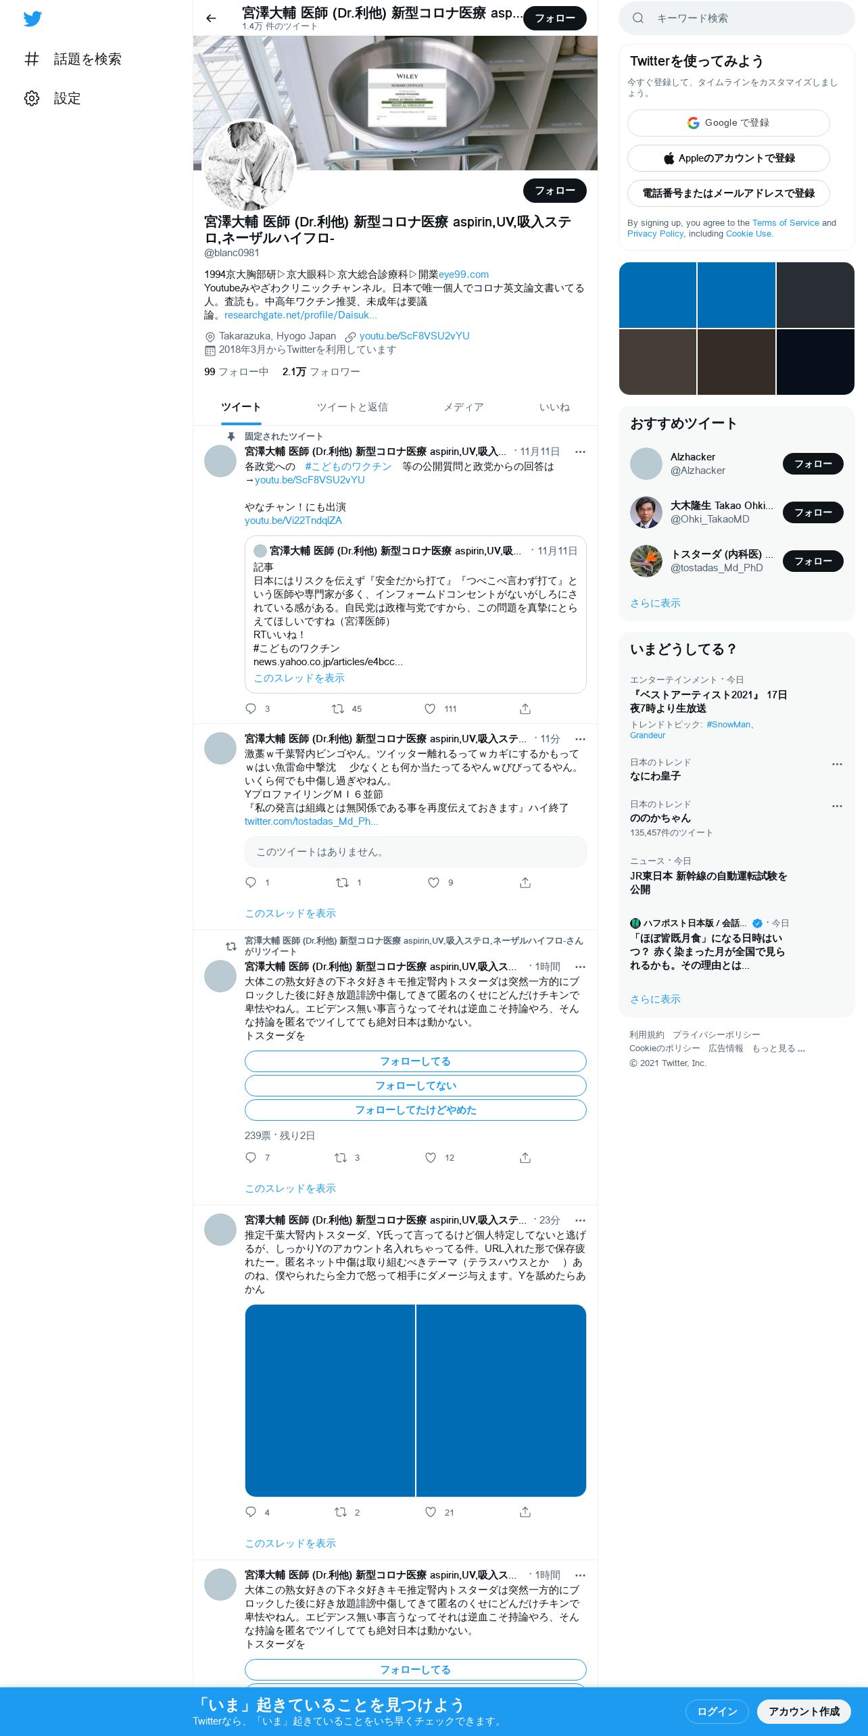Image resolution: width=868 pixels, height=1736 pixels.
Task: Click フォロー button below the banner
Action: pyautogui.click(x=555, y=191)
